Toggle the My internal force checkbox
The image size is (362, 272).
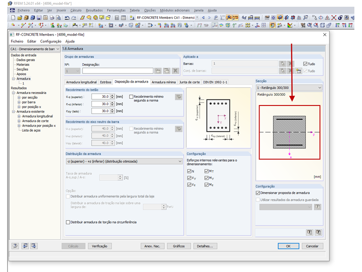click(x=206, y=178)
